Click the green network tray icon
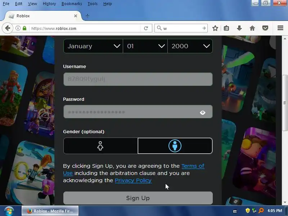Image resolution: width=288 pixels, height=216 pixels. [x=255, y=211]
